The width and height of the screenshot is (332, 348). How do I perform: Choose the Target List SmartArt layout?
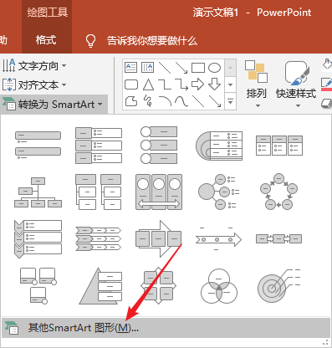219,146
